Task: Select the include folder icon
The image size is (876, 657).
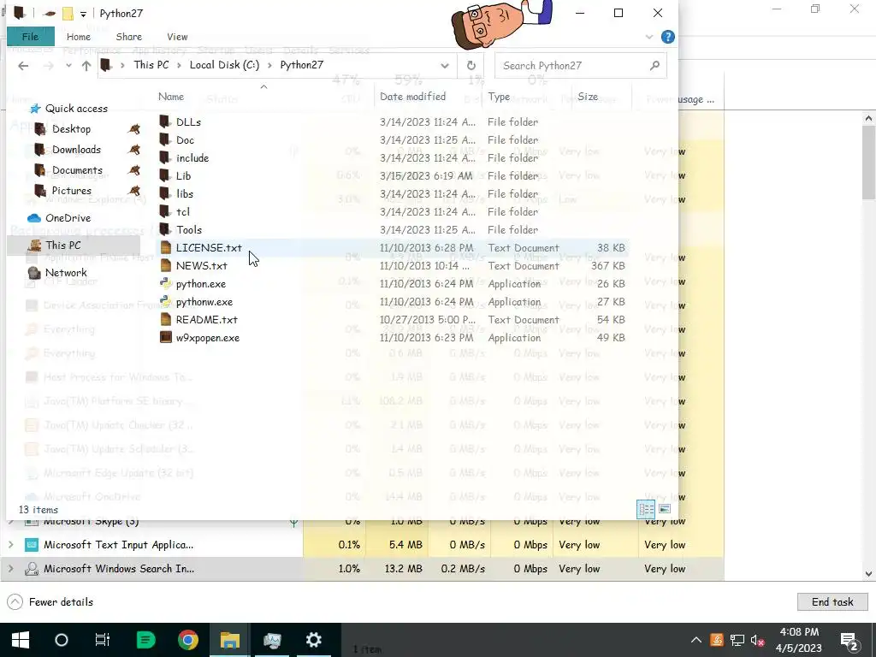Action: point(164,157)
